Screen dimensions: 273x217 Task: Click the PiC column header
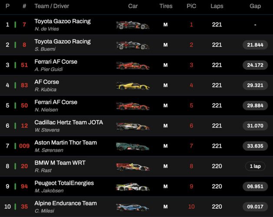[191, 6]
